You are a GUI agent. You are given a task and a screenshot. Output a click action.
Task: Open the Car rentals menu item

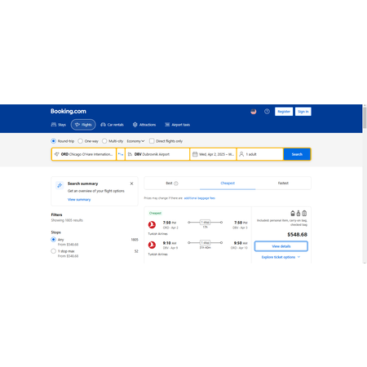(x=112, y=125)
